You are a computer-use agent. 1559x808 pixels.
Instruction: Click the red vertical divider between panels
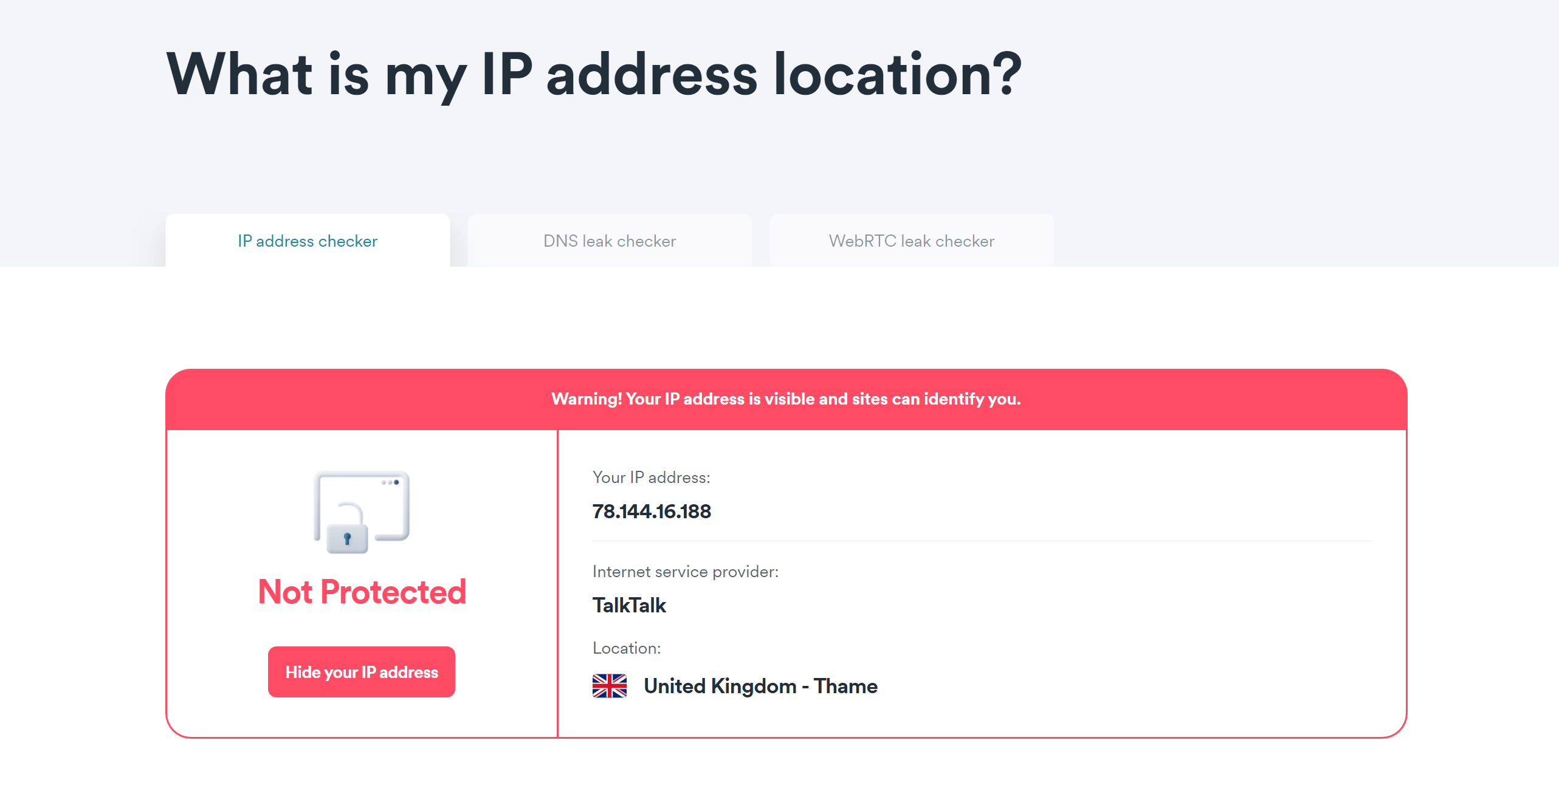(557, 583)
